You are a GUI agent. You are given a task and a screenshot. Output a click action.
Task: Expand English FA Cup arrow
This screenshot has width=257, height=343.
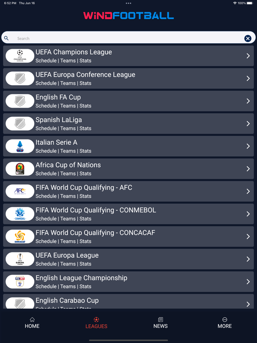pyautogui.click(x=248, y=101)
